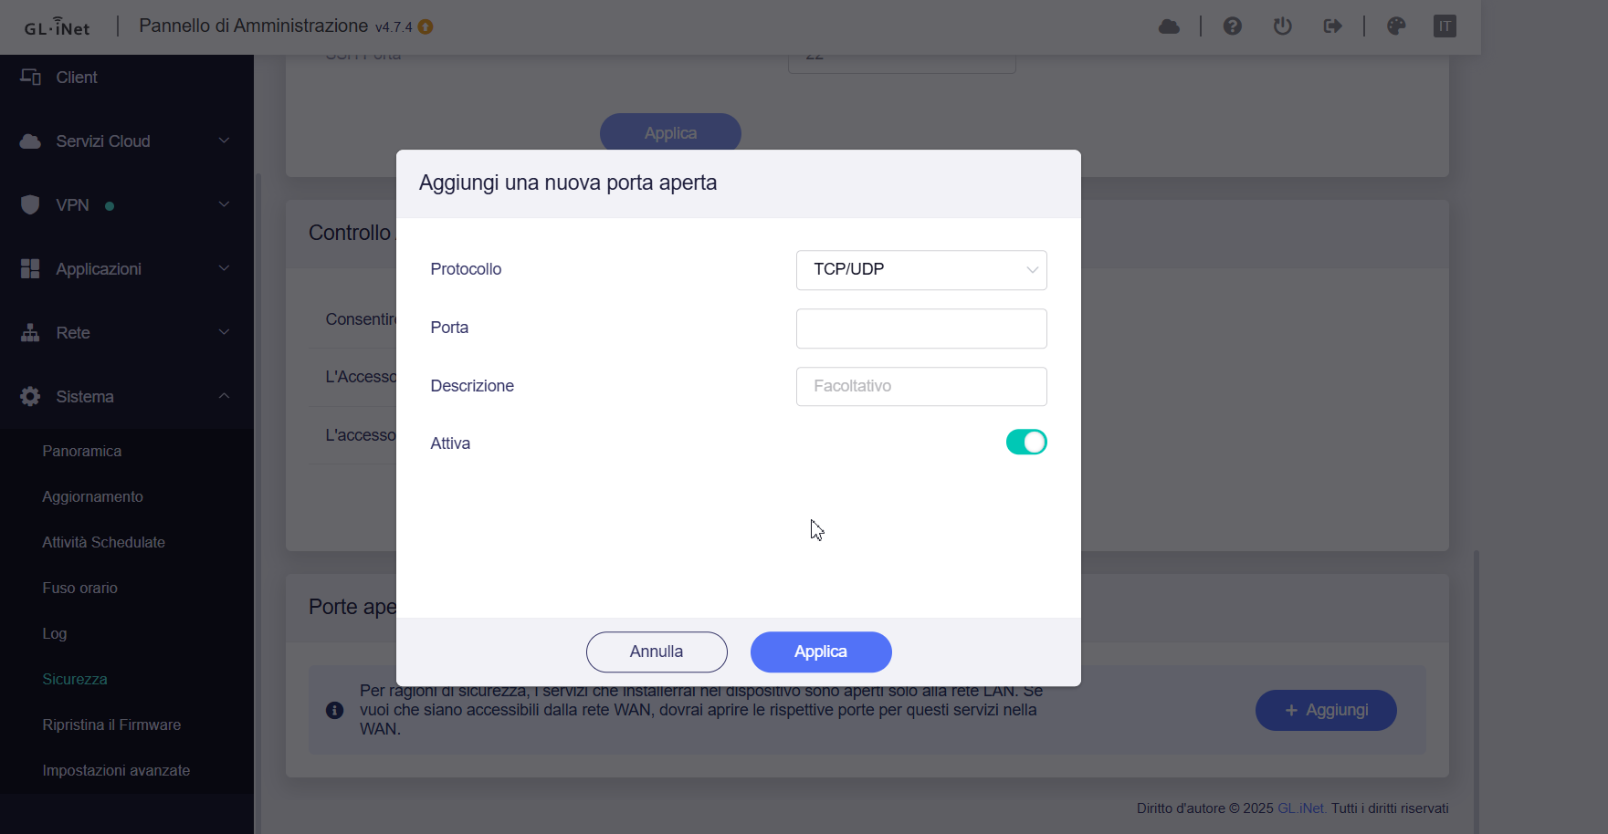Go to Attività Schedulate page
The width and height of the screenshot is (1608, 834).
point(104,543)
